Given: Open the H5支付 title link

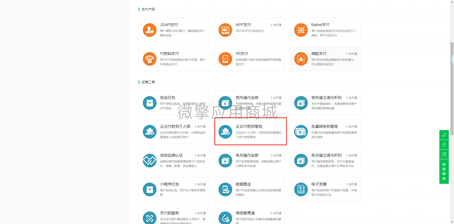Looking at the screenshot, I should [x=242, y=53].
